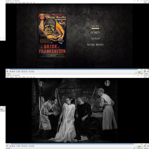Open extended settings in bottom VLC window

pyautogui.click(x=19, y=146)
